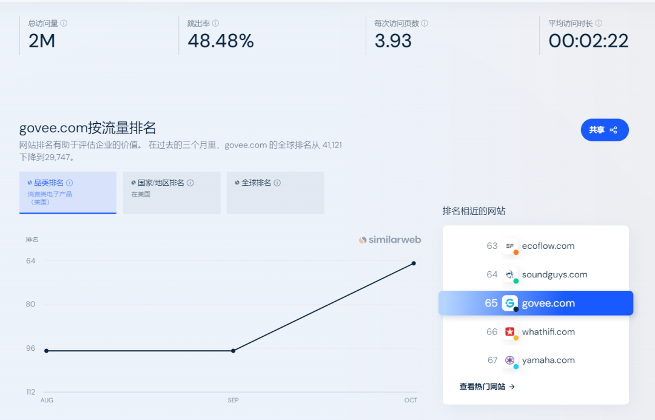The height and width of the screenshot is (420, 655).
Task: Click the whathifi.com red favicon
Action: (509, 331)
